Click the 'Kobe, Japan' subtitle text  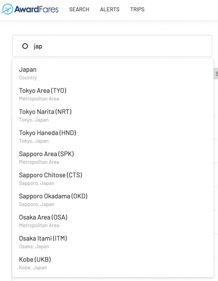[x=33, y=268]
